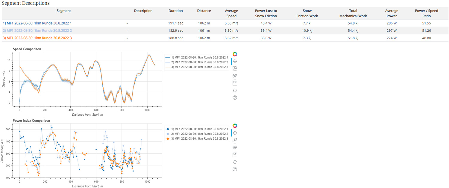Toggle Runde 3 legend entry in Power Index Comparison
The height and width of the screenshot is (188, 449).
click(x=197, y=139)
